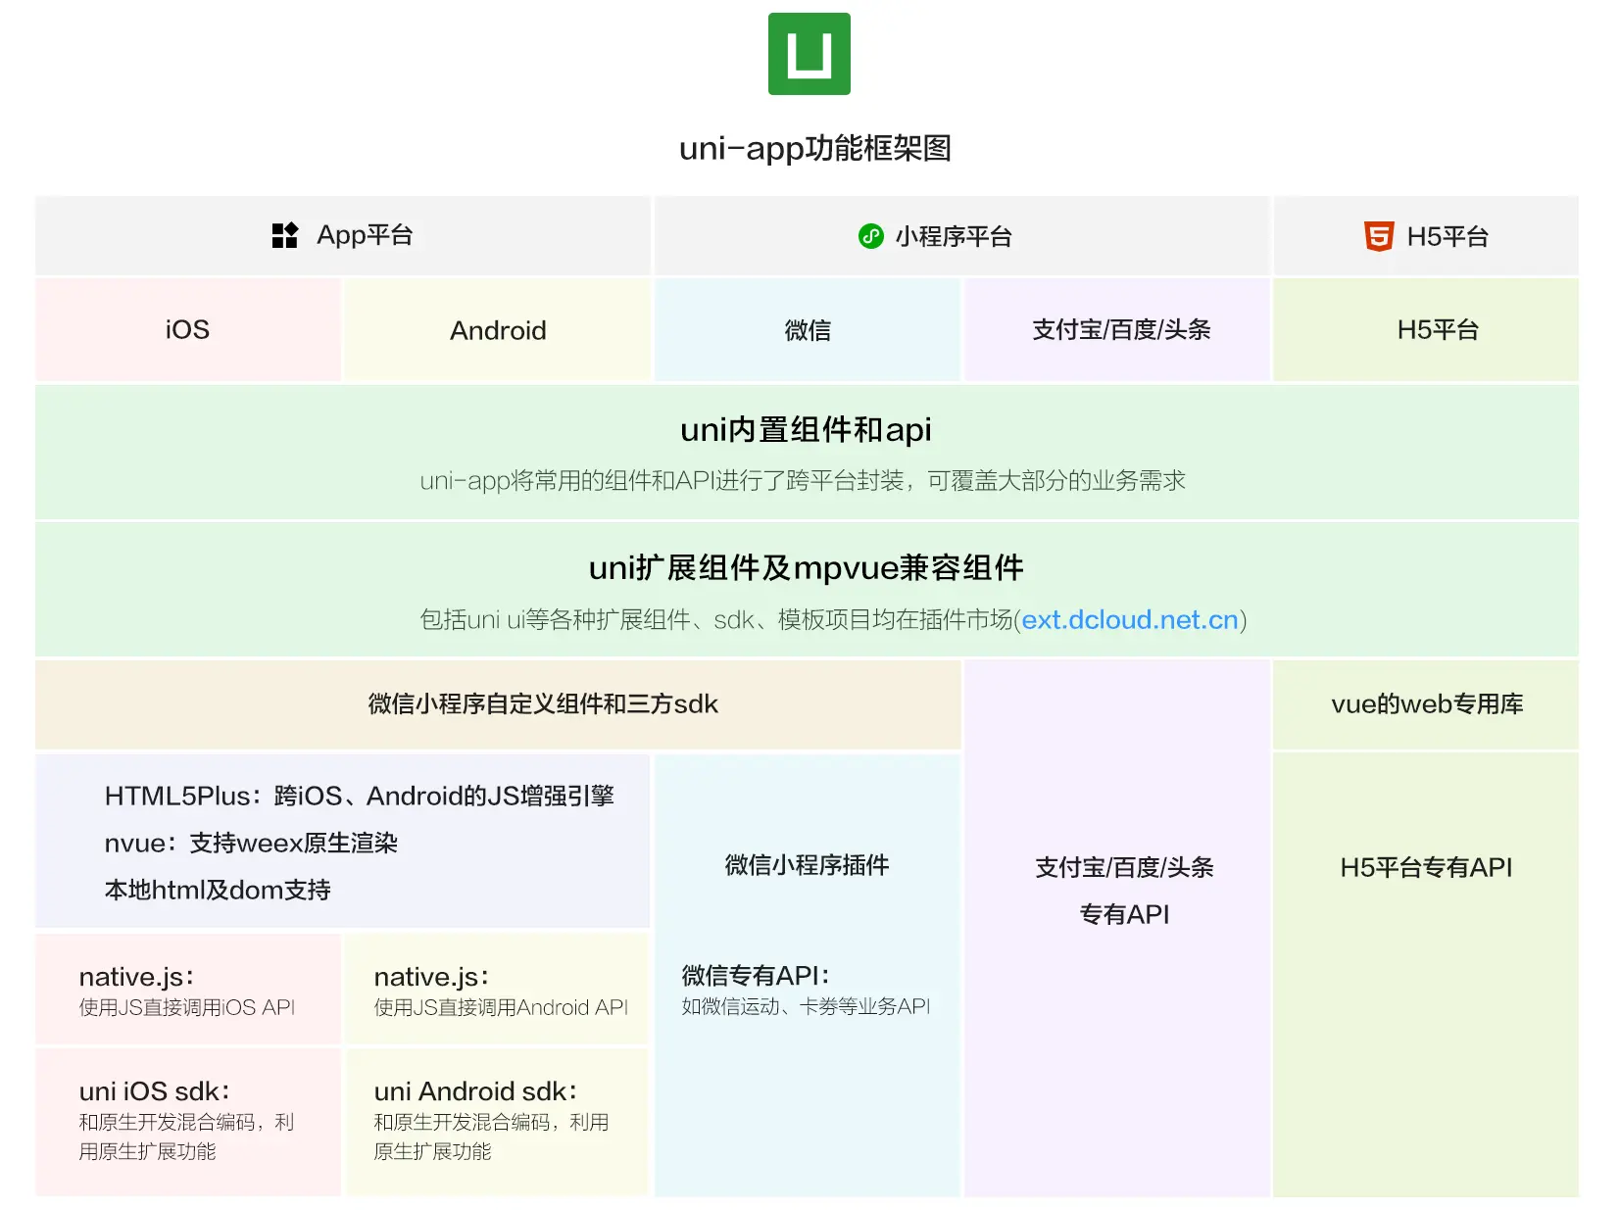
Task: Click the 微信 platform cell
Action: 806,329
